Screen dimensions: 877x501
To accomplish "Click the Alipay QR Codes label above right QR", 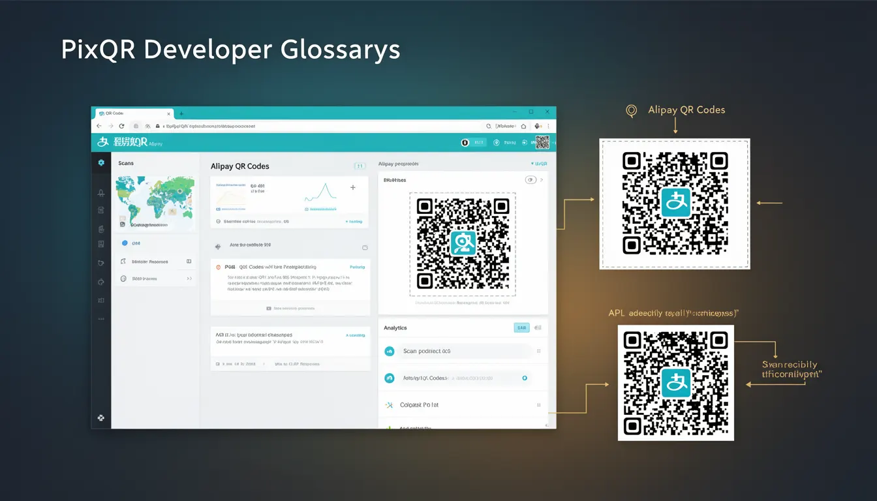I will (x=686, y=110).
